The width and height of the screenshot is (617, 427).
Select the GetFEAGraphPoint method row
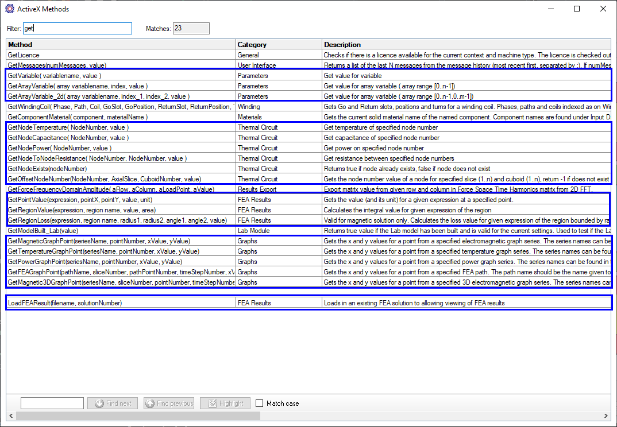coord(308,272)
